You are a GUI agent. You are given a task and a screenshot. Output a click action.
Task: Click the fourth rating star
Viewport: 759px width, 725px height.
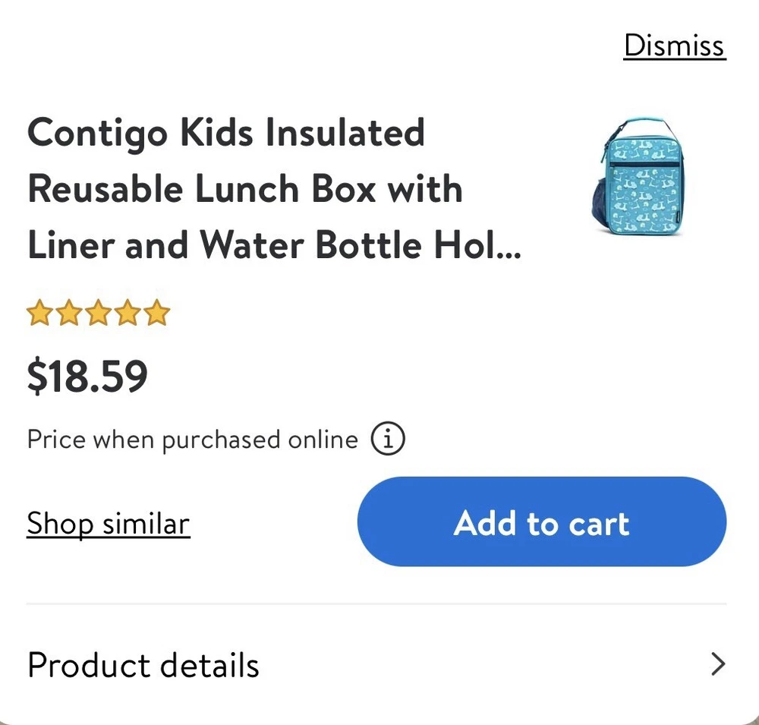click(x=128, y=313)
